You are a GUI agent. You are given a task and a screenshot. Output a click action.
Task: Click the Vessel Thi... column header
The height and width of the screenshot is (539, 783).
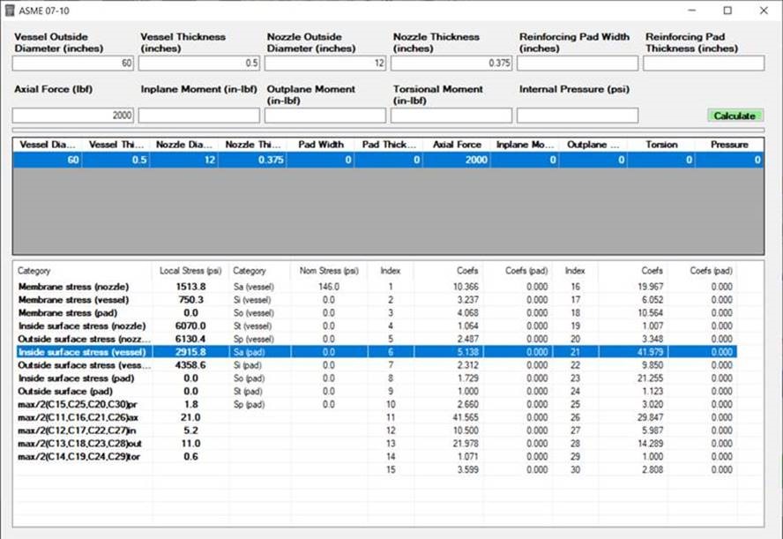click(116, 145)
